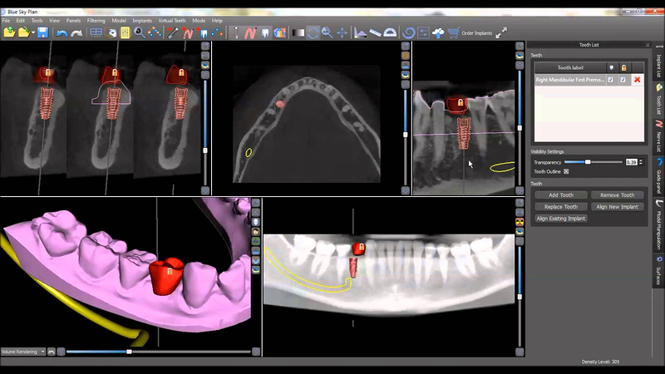
Task: Click the fullscreen expand arrows icon
Action: coord(501,32)
